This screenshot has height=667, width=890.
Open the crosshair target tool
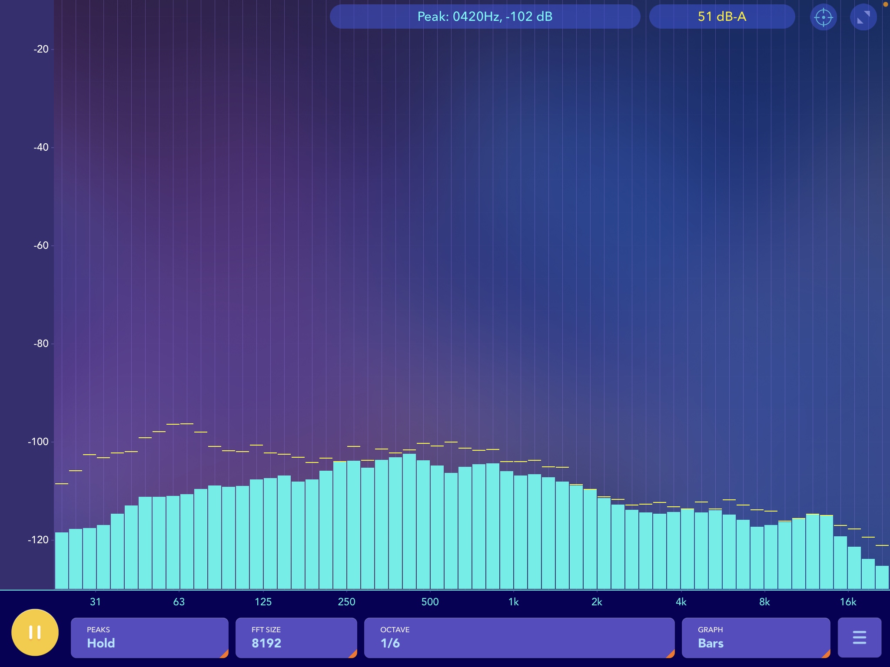(824, 17)
